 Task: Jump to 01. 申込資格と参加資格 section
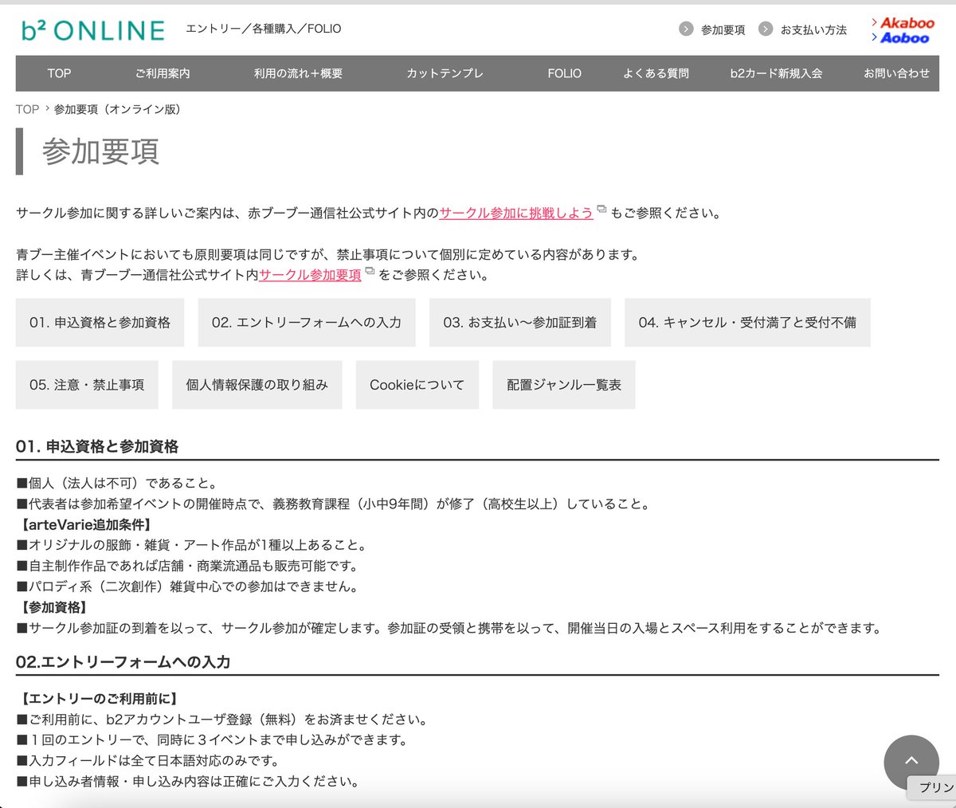coord(100,323)
